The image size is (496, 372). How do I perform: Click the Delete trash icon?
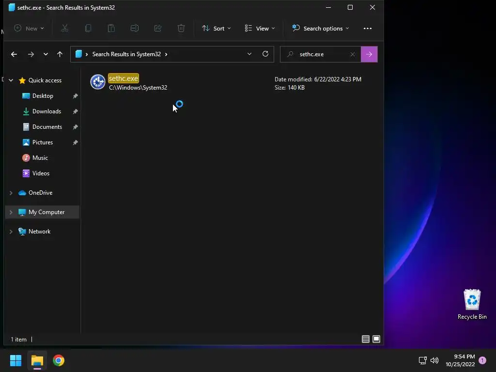[181, 29]
